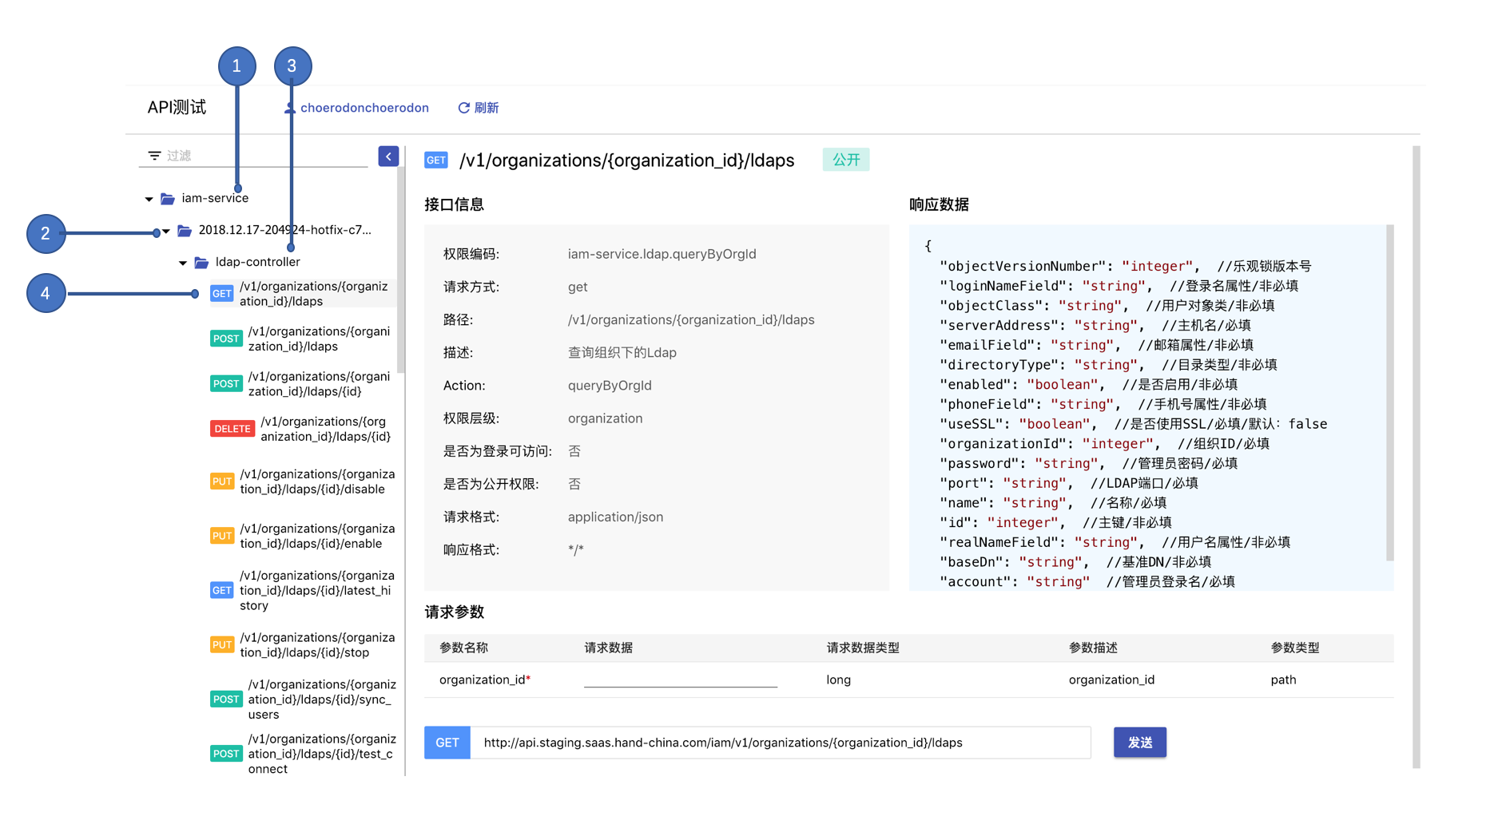Click the 'long' data type cell
The height and width of the screenshot is (832, 1502).
(839, 679)
